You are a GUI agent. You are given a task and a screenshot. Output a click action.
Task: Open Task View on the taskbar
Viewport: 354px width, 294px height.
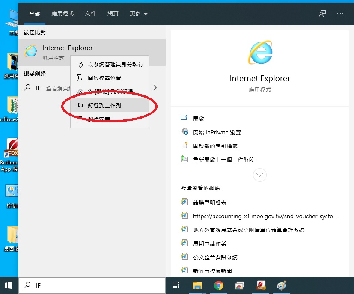(176, 285)
